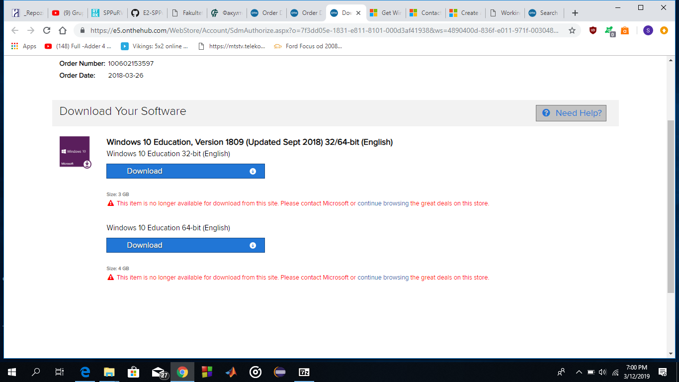Open the Wi-Fi network flyout
This screenshot has width=679, height=382.
(x=615, y=372)
